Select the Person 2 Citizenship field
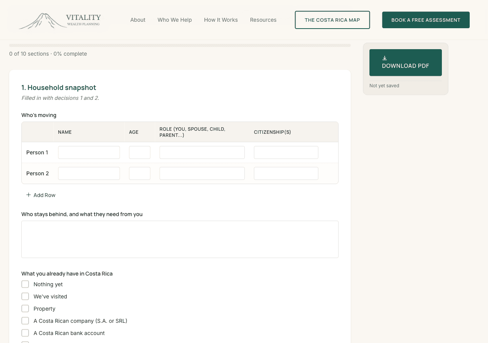Image resolution: width=488 pixels, height=343 pixels. (x=286, y=173)
